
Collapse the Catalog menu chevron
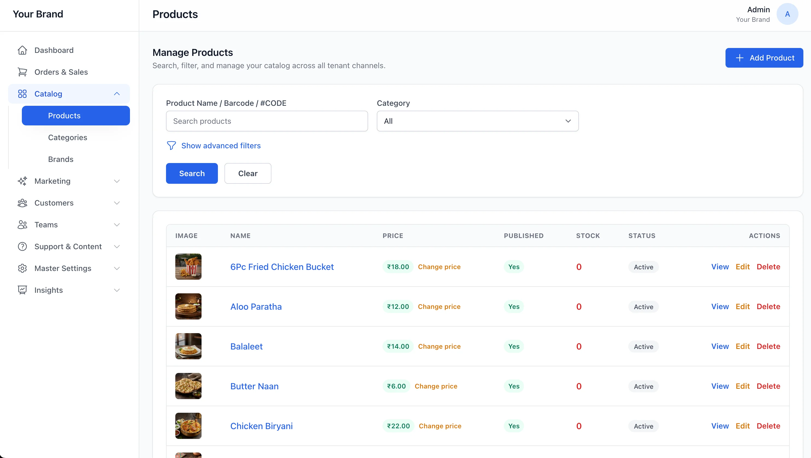pyautogui.click(x=117, y=94)
